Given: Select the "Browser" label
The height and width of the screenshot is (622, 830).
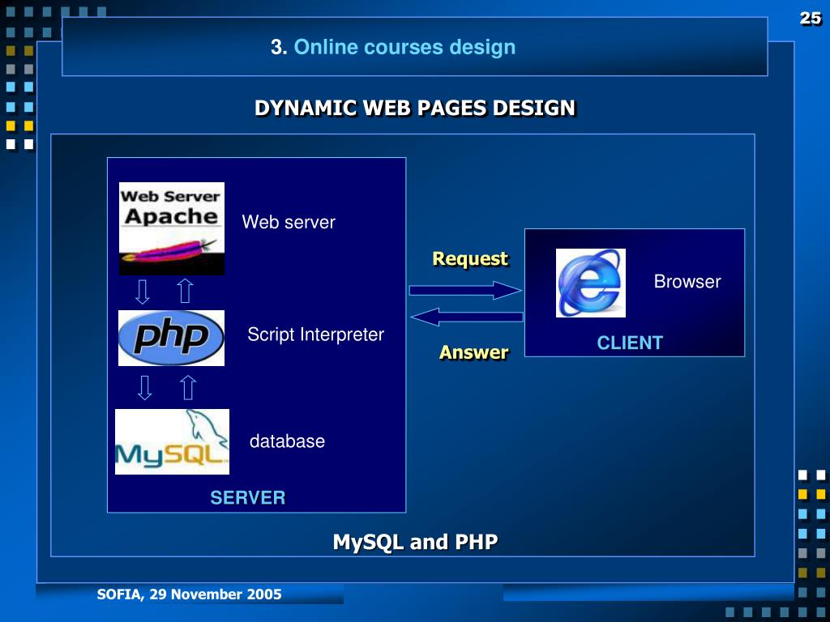Looking at the screenshot, I should pos(687,281).
